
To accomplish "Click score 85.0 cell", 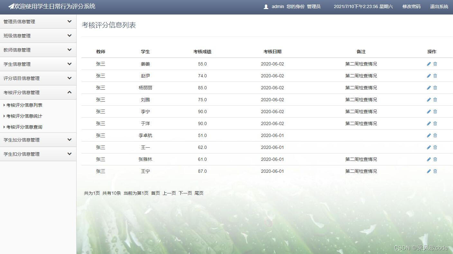I will pos(202,88).
